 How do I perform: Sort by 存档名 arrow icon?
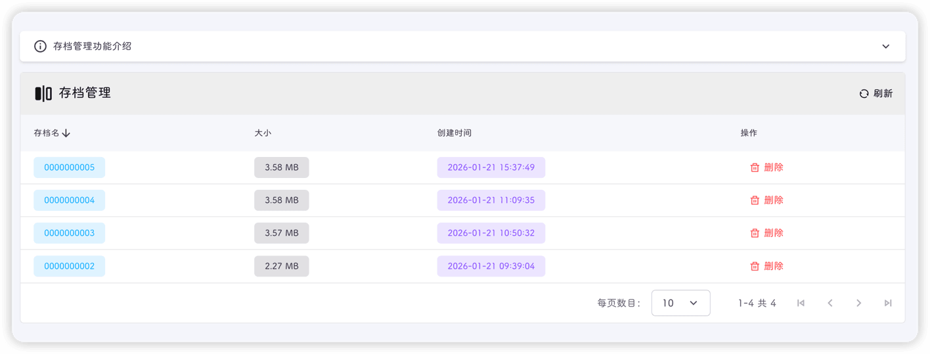click(66, 133)
